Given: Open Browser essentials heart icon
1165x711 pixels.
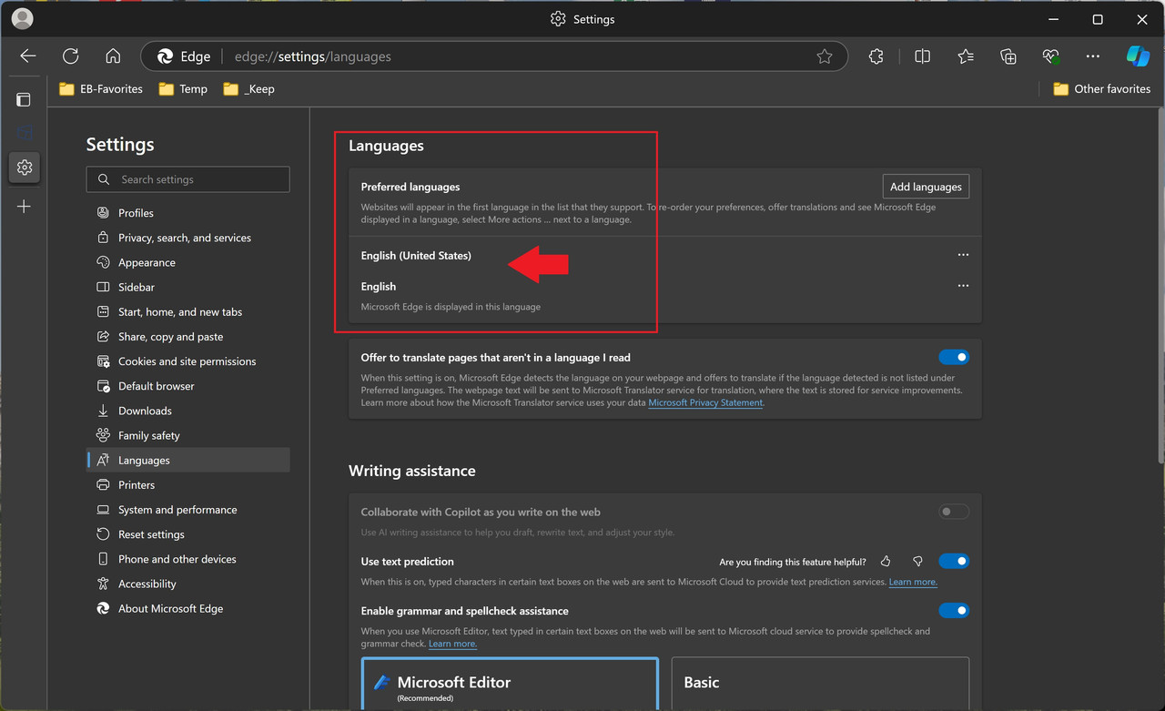Looking at the screenshot, I should click(x=1051, y=56).
